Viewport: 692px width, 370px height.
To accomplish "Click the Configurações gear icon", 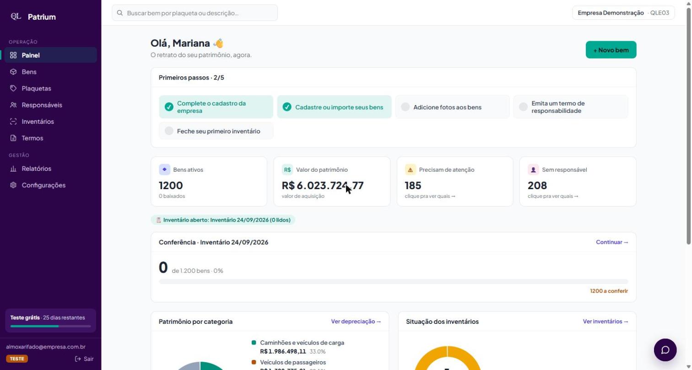I will (x=13, y=185).
